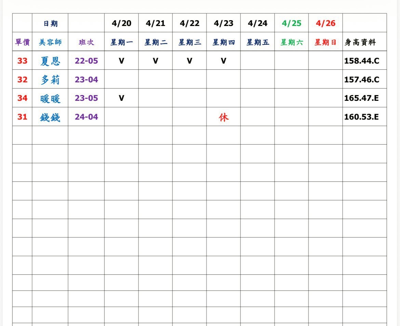Select the 4/25 green date header
The image size is (400, 326).
click(292, 23)
